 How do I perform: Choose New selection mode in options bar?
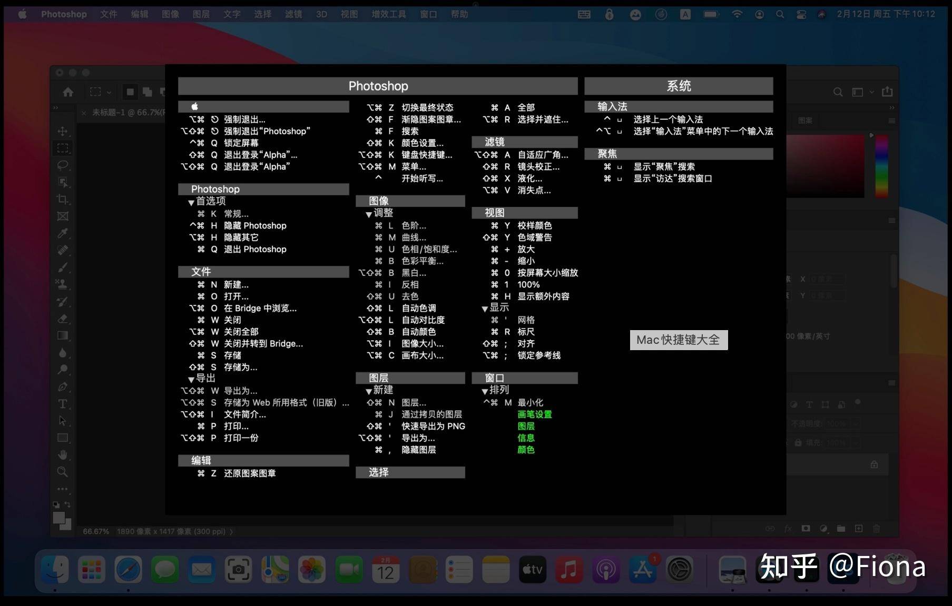(x=130, y=92)
